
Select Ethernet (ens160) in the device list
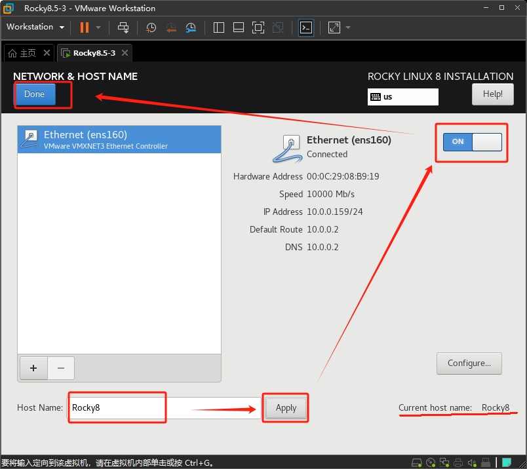coord(119,140)
